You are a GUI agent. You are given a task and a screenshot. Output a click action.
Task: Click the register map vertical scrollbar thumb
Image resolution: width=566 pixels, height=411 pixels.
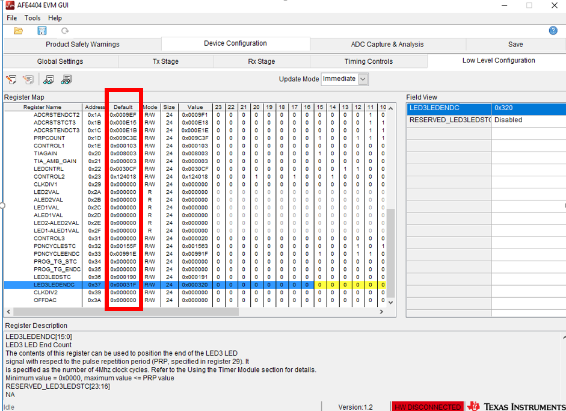390,253
